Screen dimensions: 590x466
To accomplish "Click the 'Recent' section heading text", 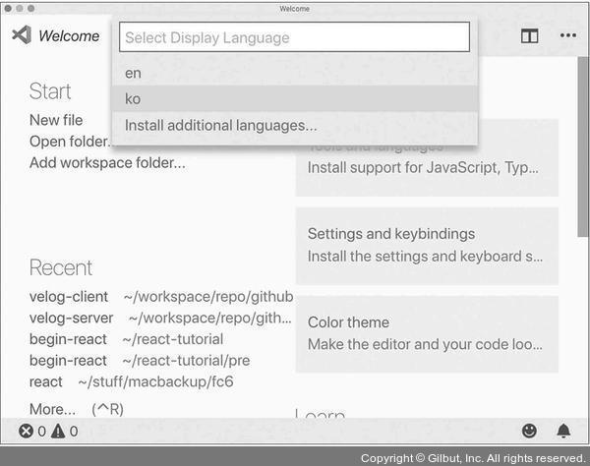I will [61, 267].
